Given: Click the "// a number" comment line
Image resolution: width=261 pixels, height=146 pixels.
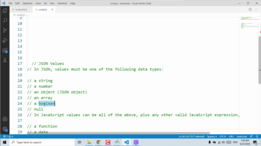Looking at the screenshot, I should [40, 86].
